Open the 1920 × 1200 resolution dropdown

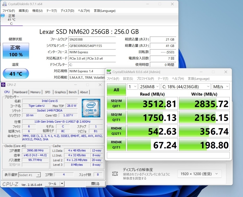click(199, 174)
